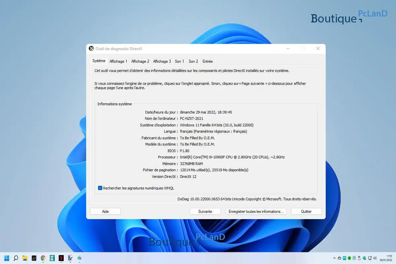Image resolution: width=396 pixels, height=264 pixels.
Task: Expand the hidden tray icons chevron
Action: [335, 258]
